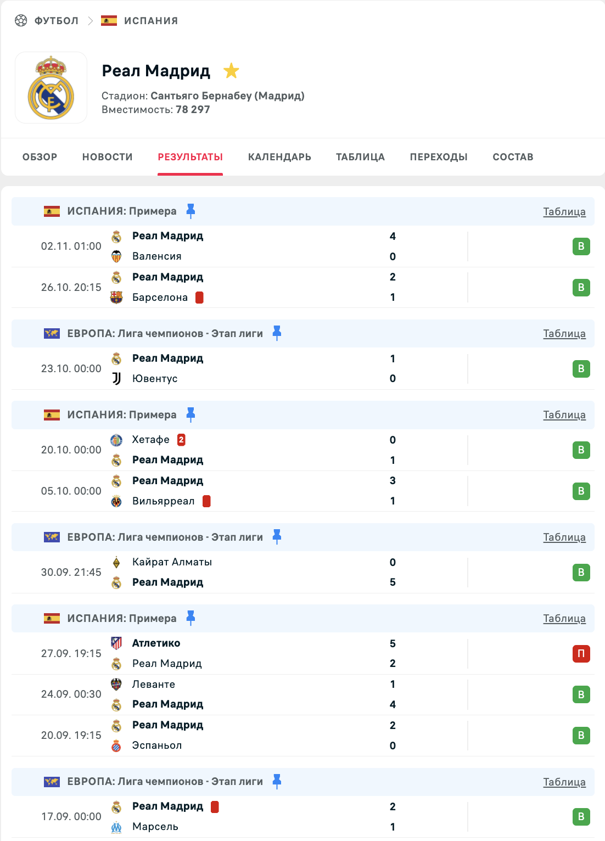The width and height of the screenshot is (605, 841).
Task: Click the Барселона club logo
Action: point(116,298)
